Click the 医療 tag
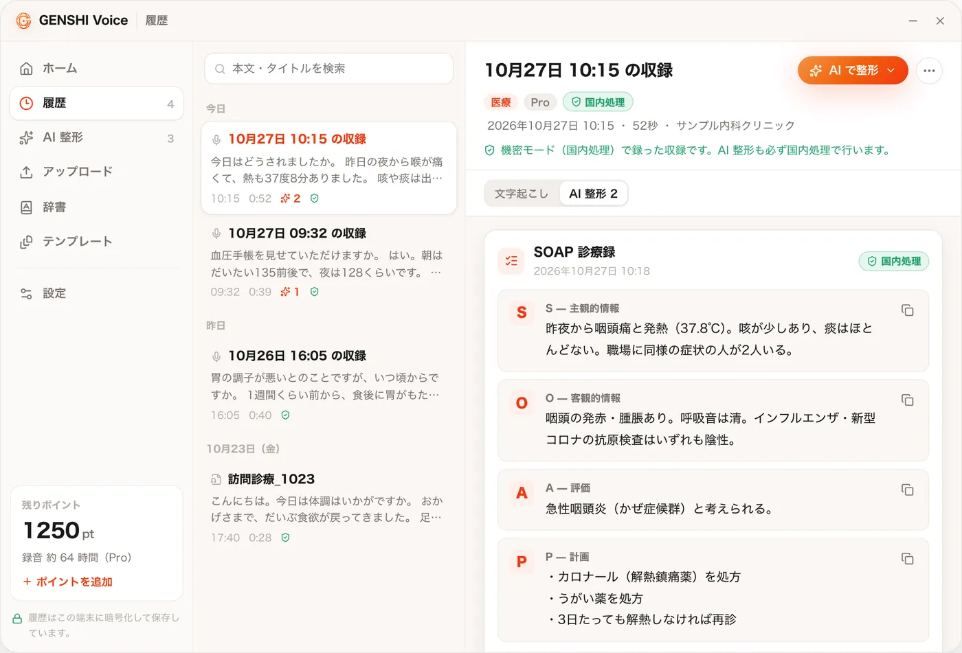Image resolution: width=962 pixels, height=653 pixels. tap(501, 102)
